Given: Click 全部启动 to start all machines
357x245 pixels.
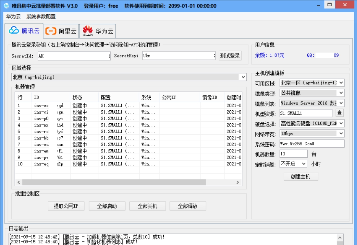Looking at the screenshot, I should (x=107, y=206).
